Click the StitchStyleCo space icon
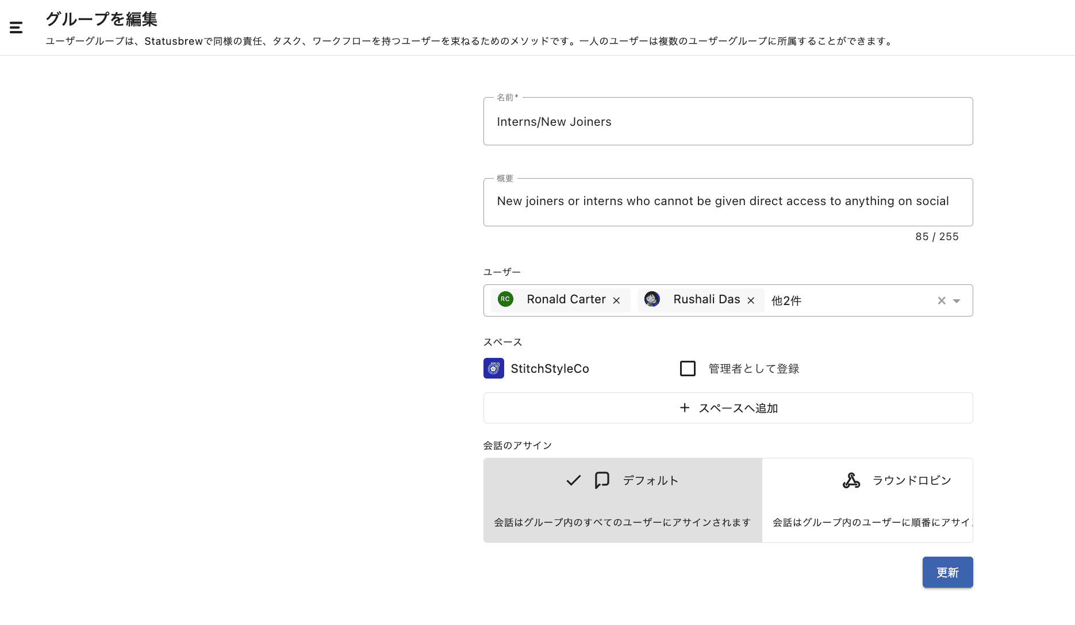1075x625 pixels. (494, 368)
